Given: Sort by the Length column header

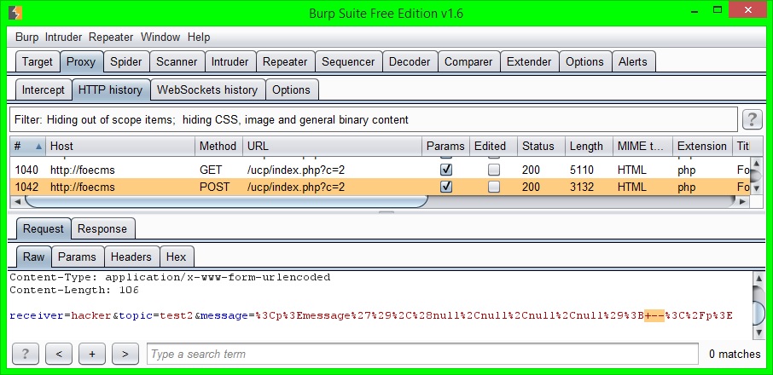Looking at the screenshot, I should pos(589,146).
